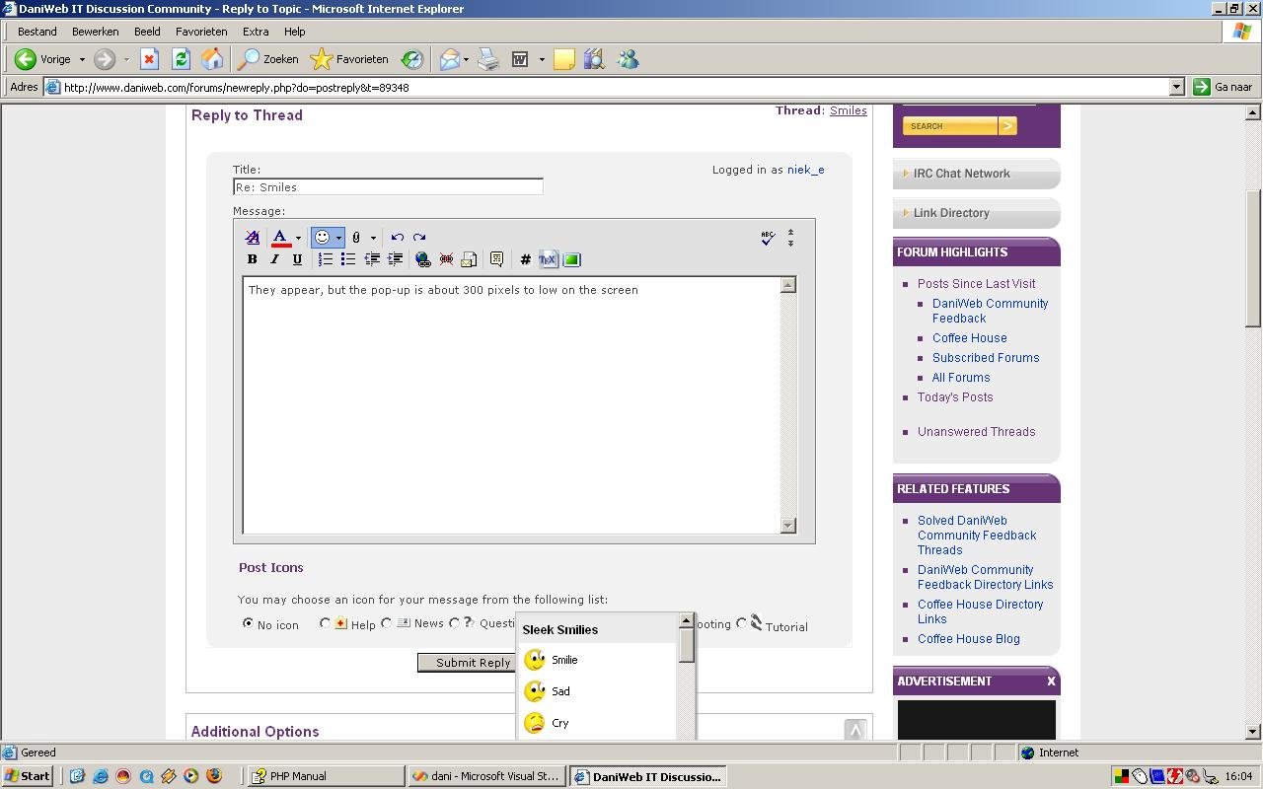
Task: Click the Smilie face in Sleek Smilies
Action: (x=535, y=660)
